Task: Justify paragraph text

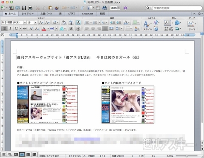Action: (x=105, y=29)
